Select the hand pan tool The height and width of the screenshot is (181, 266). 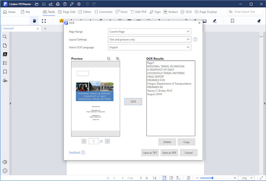(35, 21)
